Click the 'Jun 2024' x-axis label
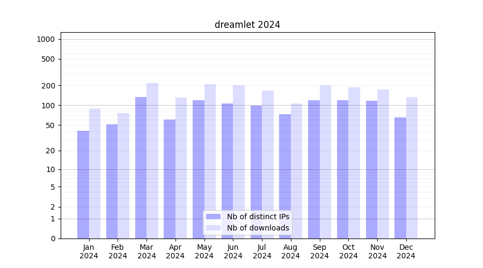This screenshot has height=268, width=483. click(233, 251)
